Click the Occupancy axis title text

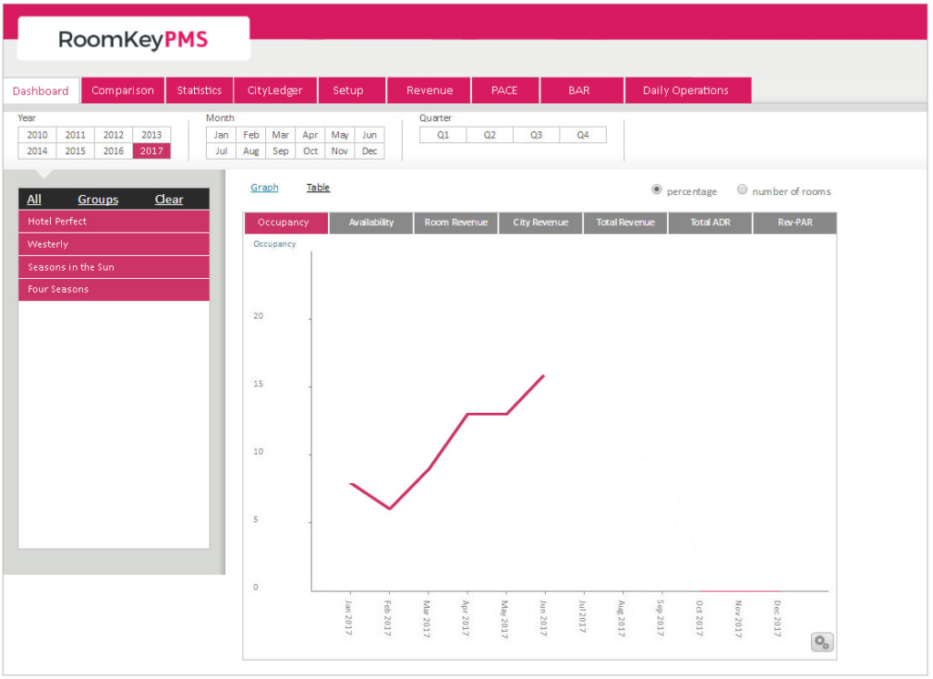pos(274,244)
